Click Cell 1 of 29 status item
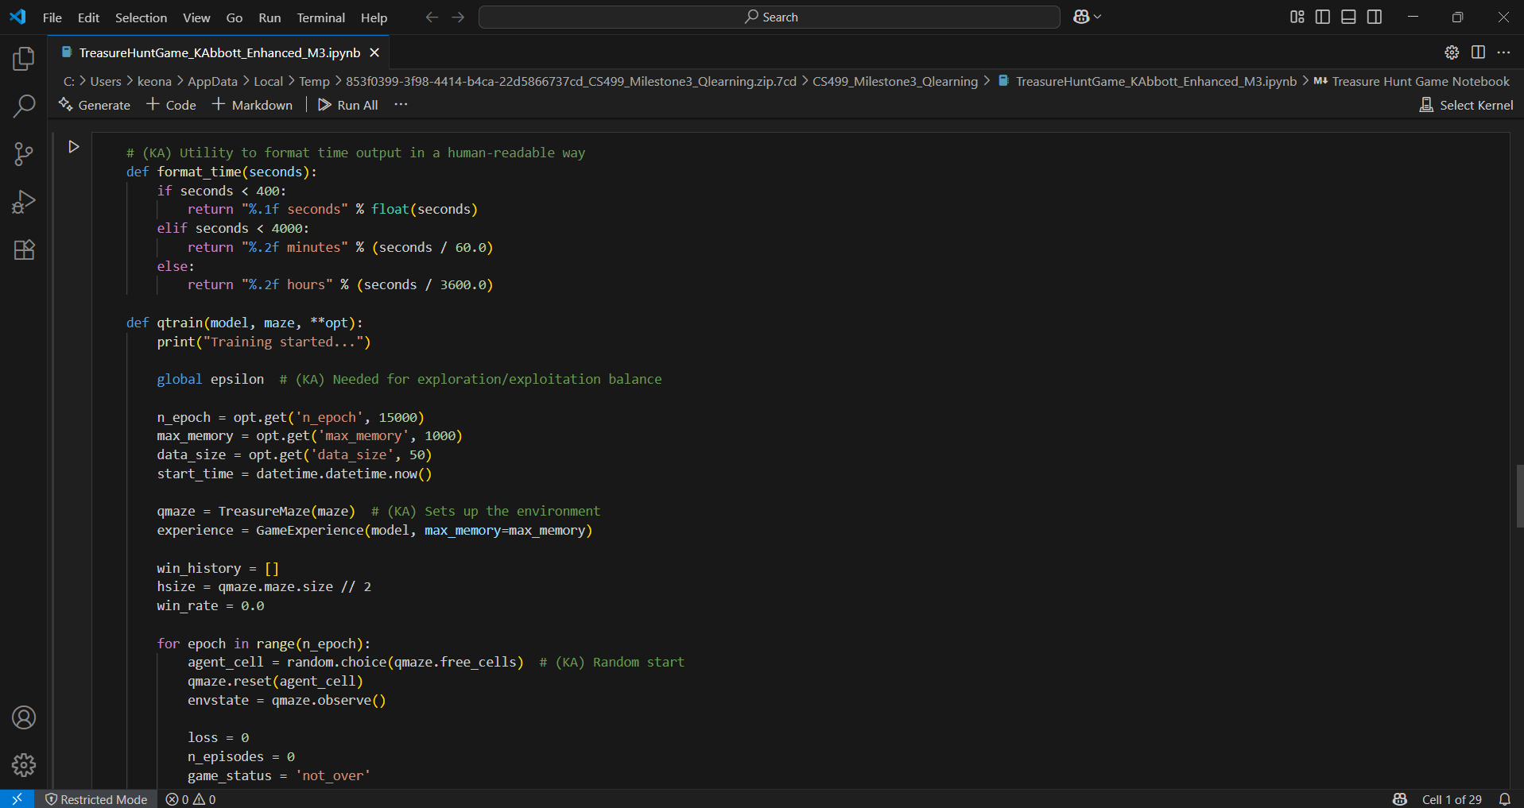1524x808 pixels. [1452, 799]
